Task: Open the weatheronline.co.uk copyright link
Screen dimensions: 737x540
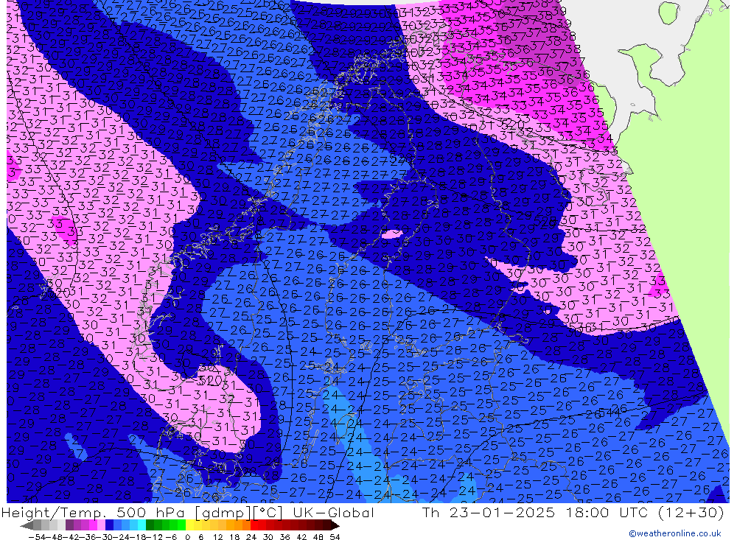Action: pos(674,533)
